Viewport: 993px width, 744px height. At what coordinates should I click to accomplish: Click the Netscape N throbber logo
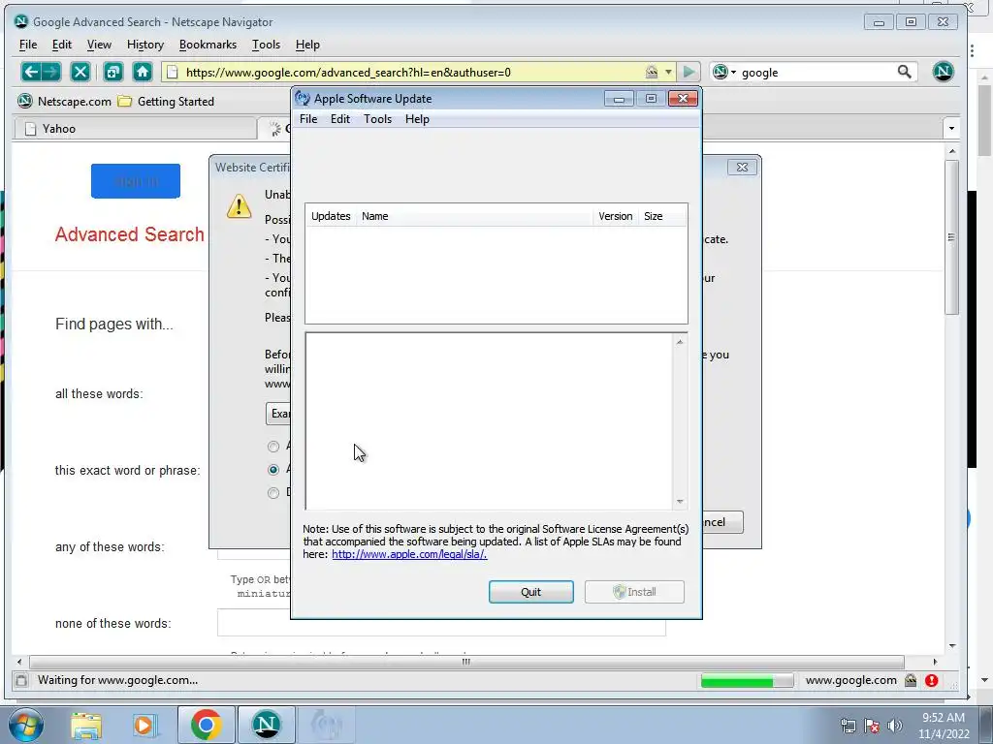point(943,72)
